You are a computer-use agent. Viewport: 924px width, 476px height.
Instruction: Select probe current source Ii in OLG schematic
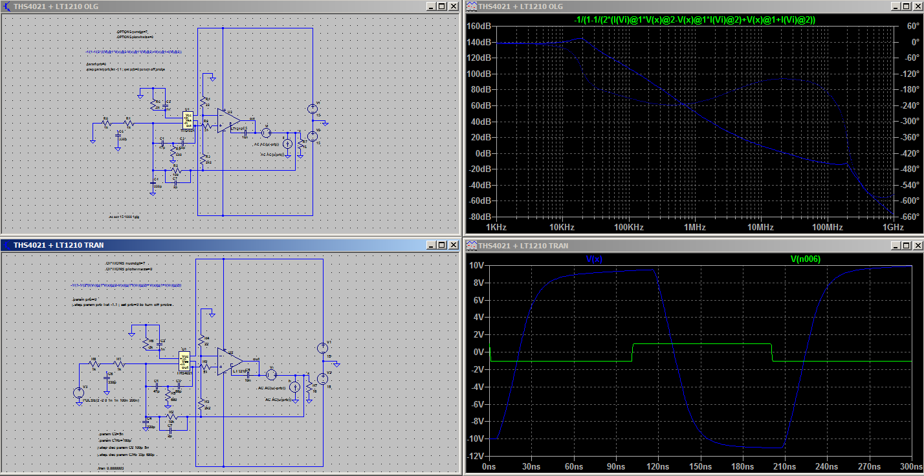pyautogui.click(x=288, y=144)
